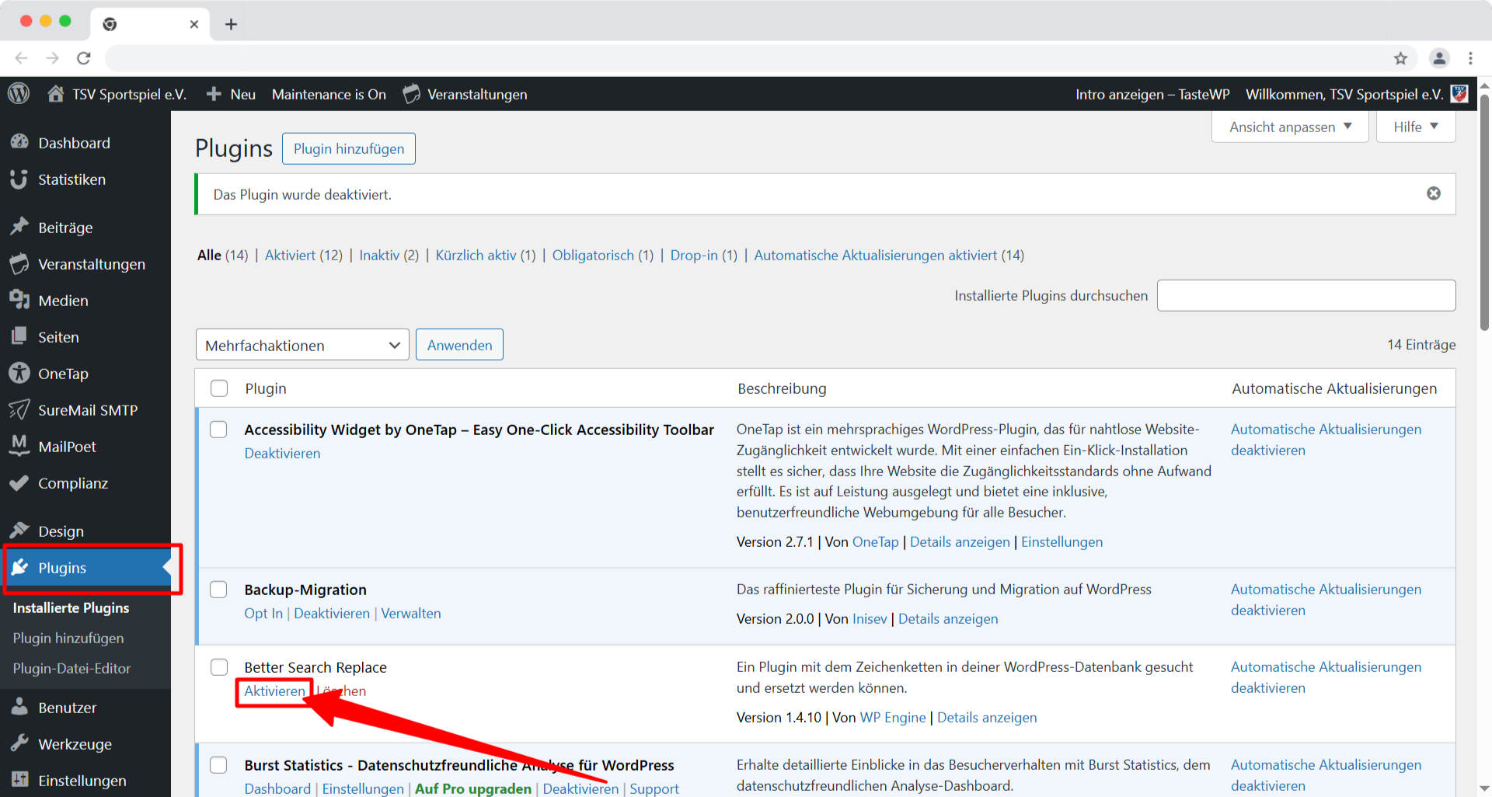Open the user avatar in admin bar
1492x797 pixels.
click(x=1459, y=94)
